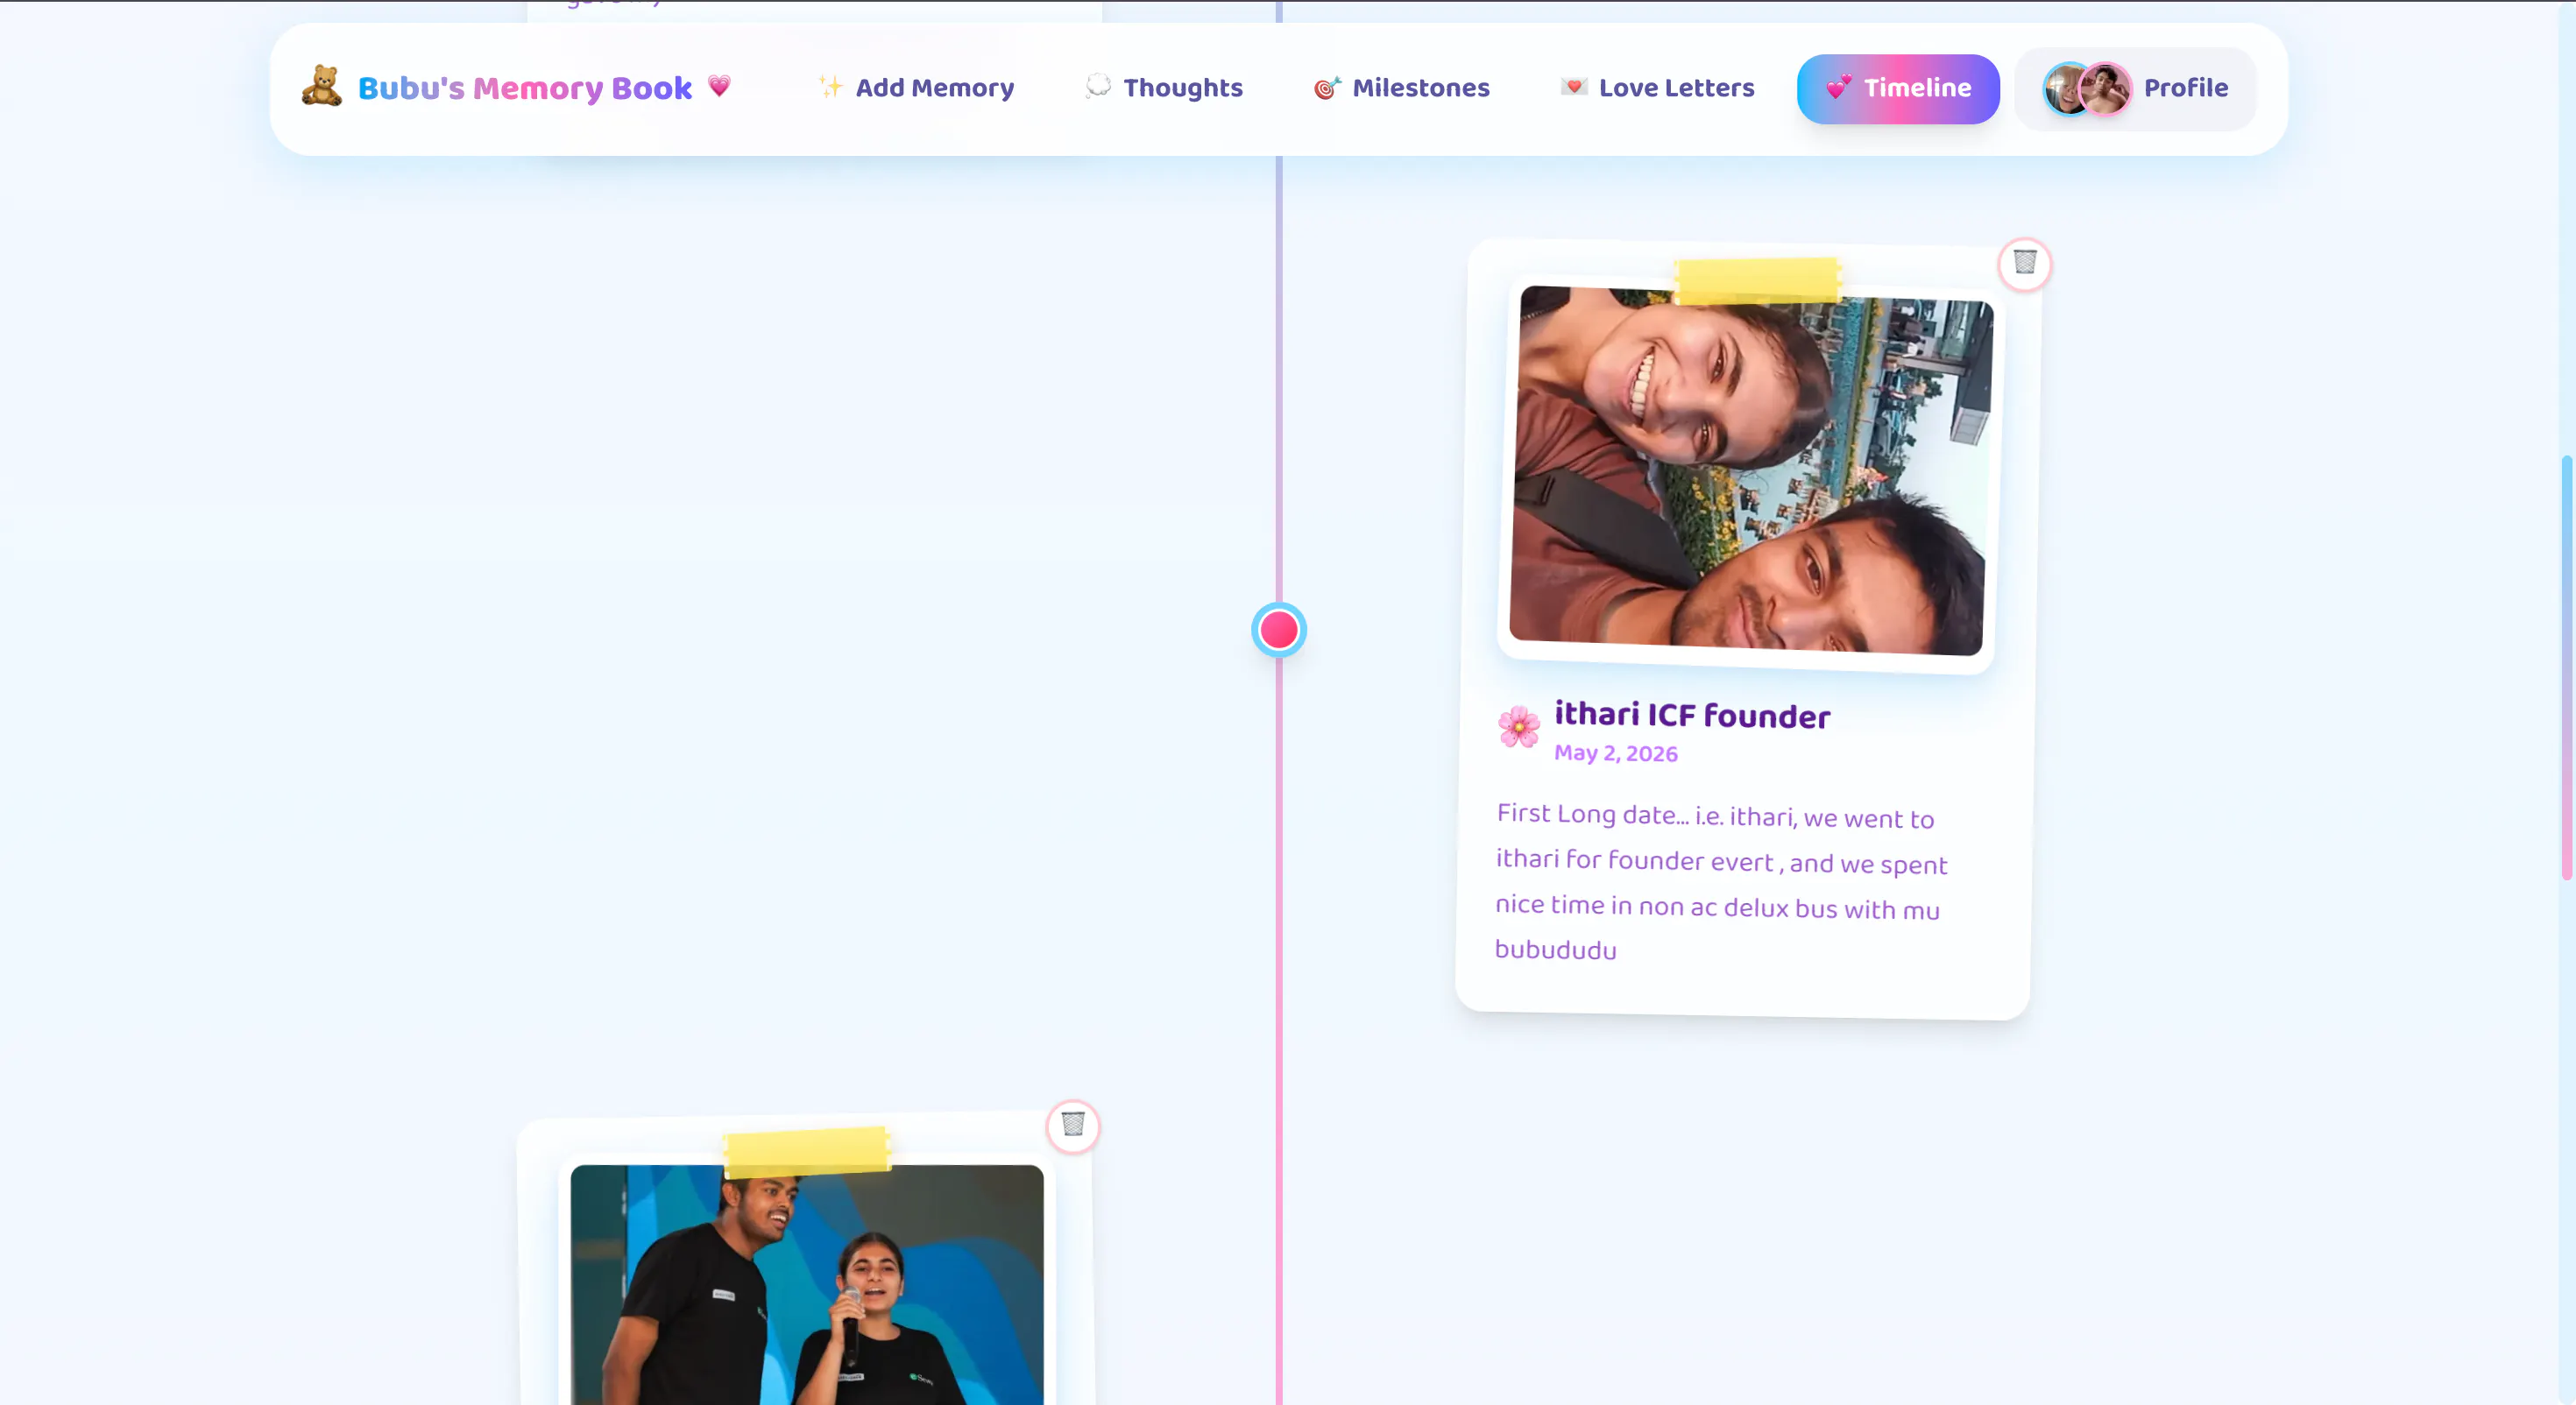Click the thought bubble icon beside Thoughts
This screenshot has height=1405, width=2576.
(1098, 87)
